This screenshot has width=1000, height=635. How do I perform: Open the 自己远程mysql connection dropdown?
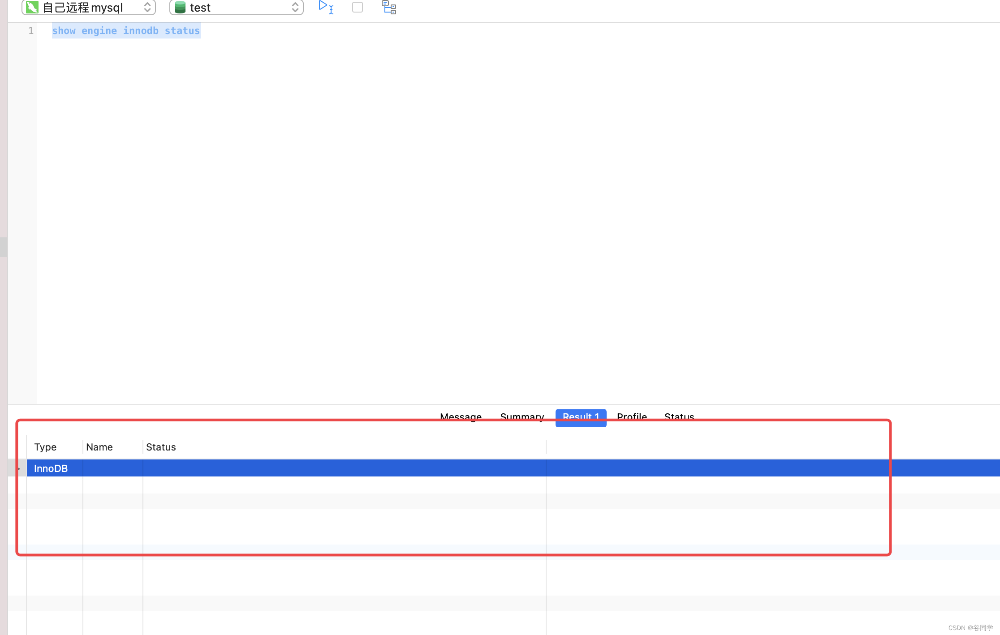pos(89,7)
